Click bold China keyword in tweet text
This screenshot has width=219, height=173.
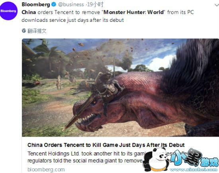(x=29, y=12)
